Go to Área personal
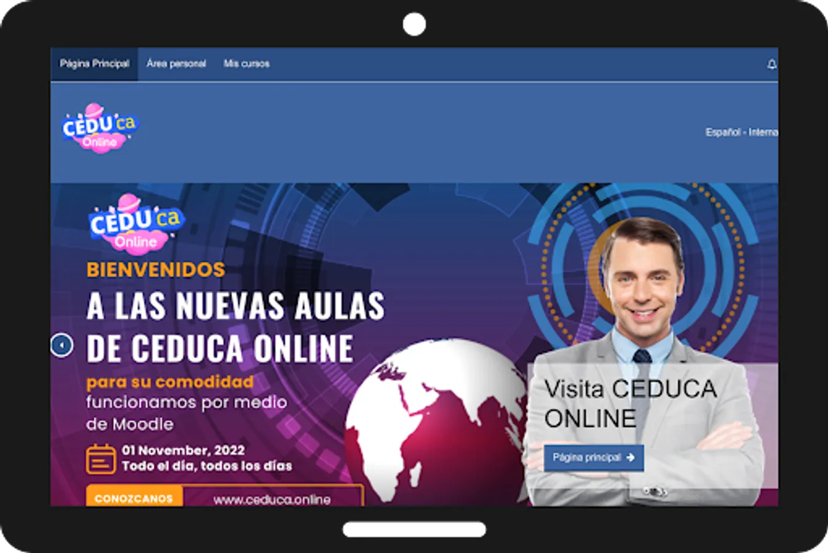The height and width of the screenshot is (553, 828). click(x=176, y=64)
